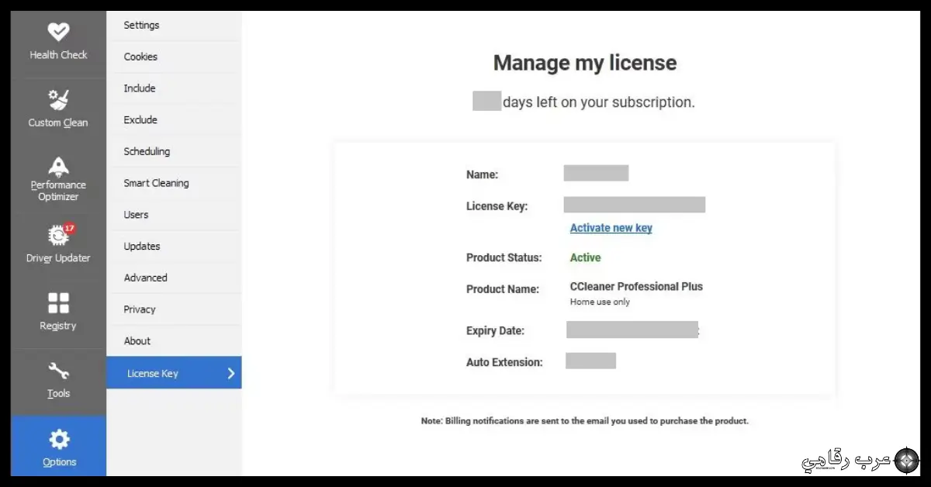Open the Options gear section
The width and height of the screenshot is (931, 487).
pos(58,448)
